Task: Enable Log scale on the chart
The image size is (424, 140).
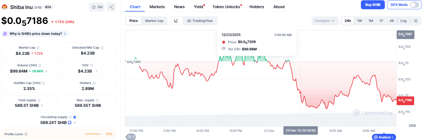Action: 403,21
